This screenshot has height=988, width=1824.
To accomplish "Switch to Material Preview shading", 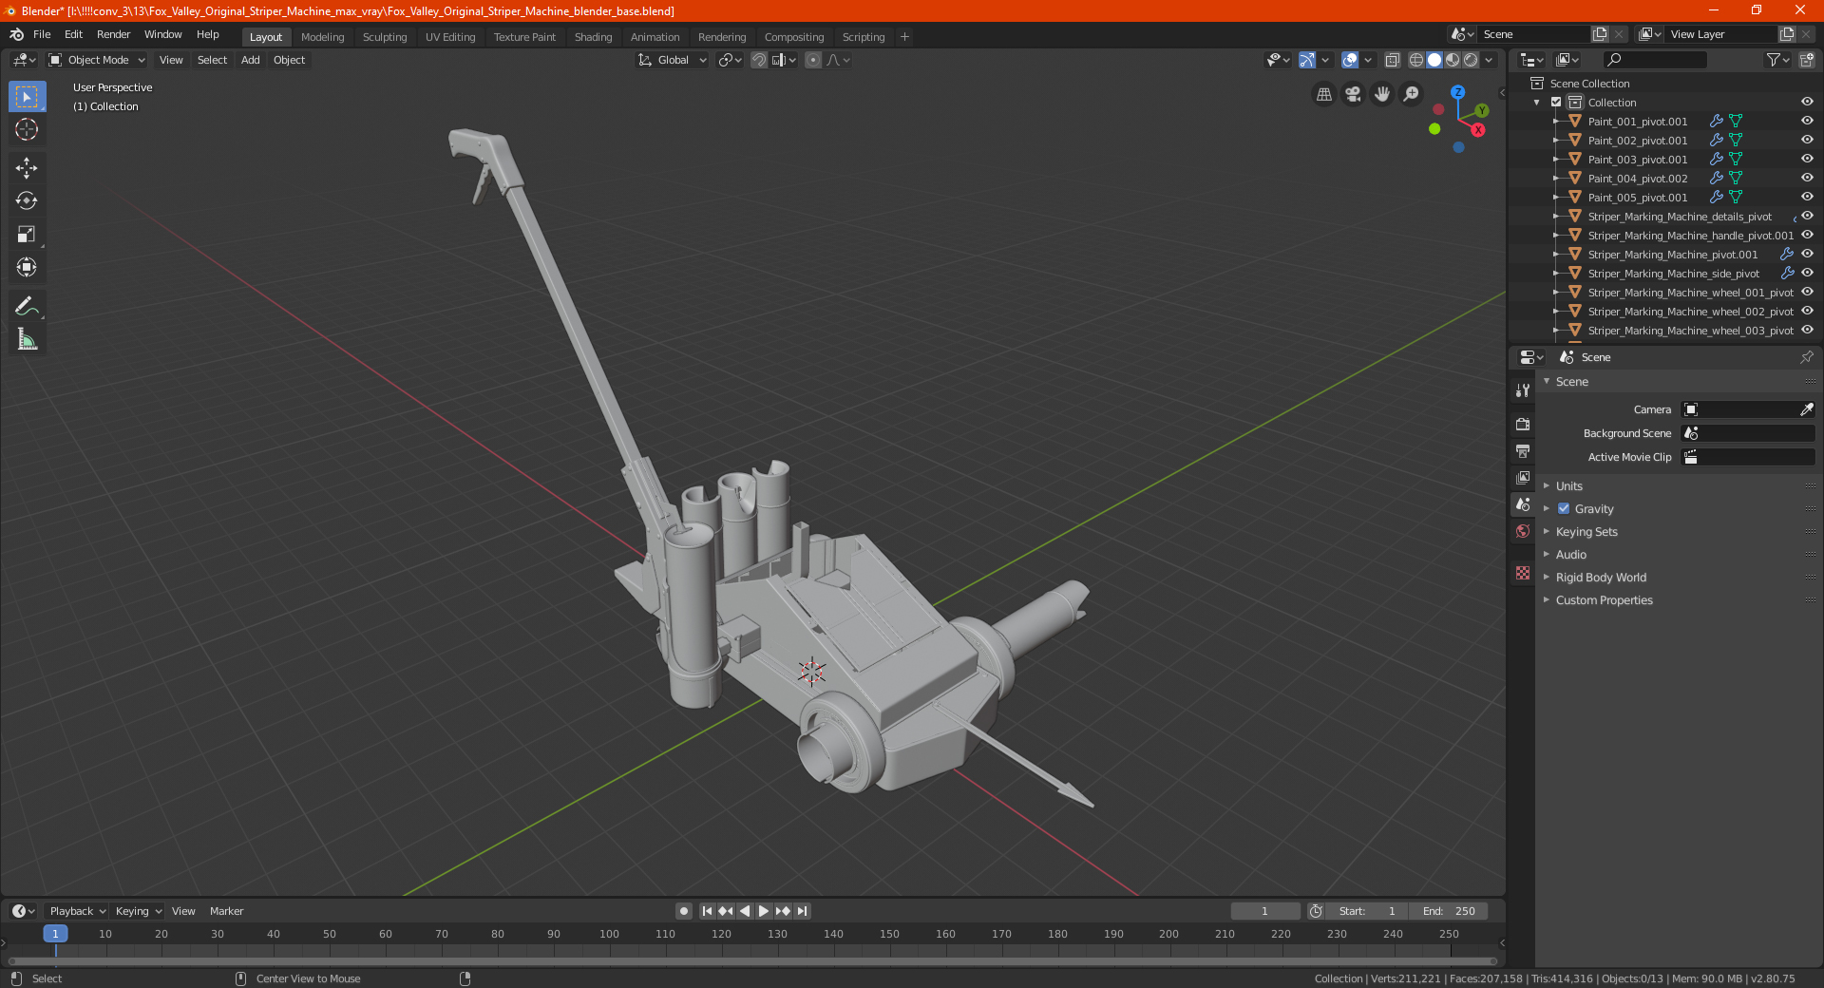I will [x=1453, y=60].
